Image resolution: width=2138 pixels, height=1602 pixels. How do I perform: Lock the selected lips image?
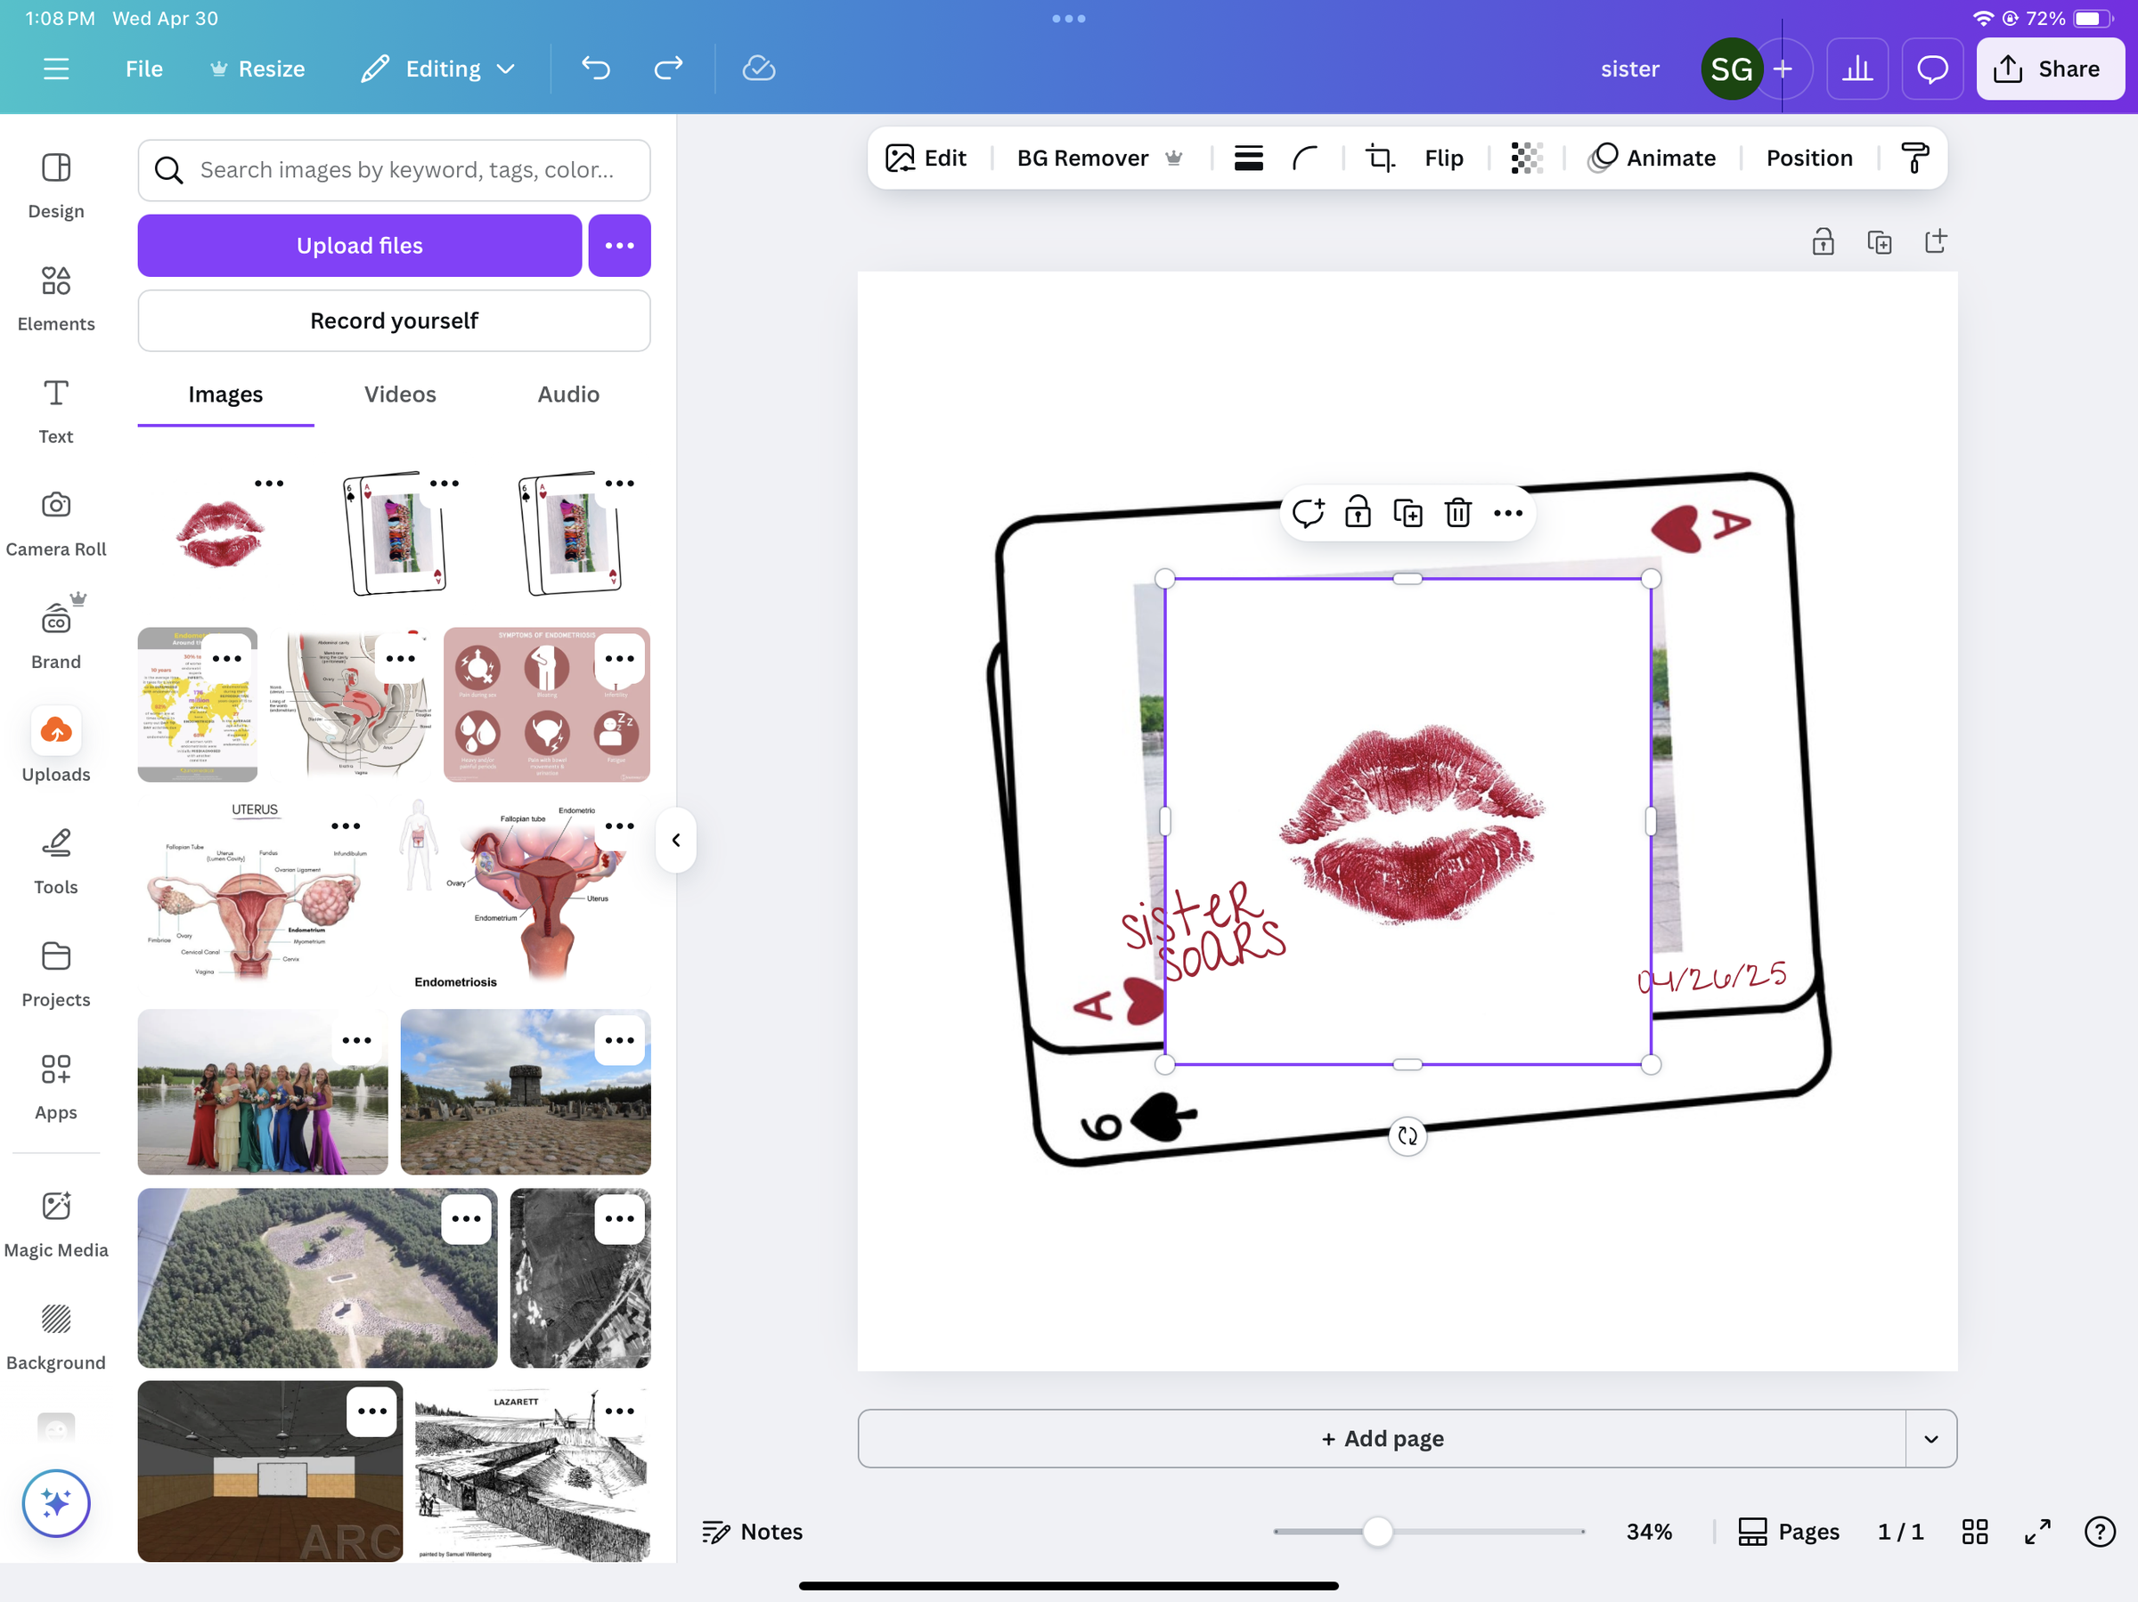tap(1358, 512)
